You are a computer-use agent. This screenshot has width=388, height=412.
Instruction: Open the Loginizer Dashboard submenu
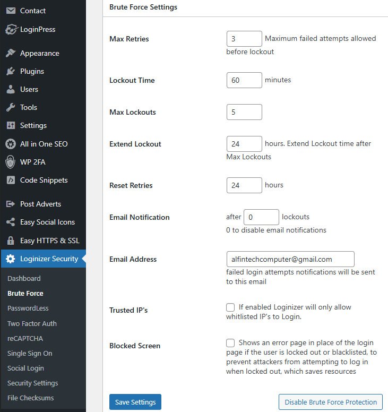tap(24, 278)
